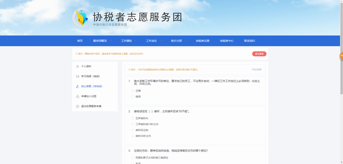Screen dimensions: 343x164
Task: Select 正确 for question 1
Action: click(x=132, y=91)
